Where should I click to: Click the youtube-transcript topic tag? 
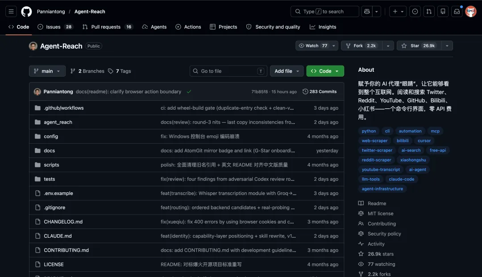point(381,170)
